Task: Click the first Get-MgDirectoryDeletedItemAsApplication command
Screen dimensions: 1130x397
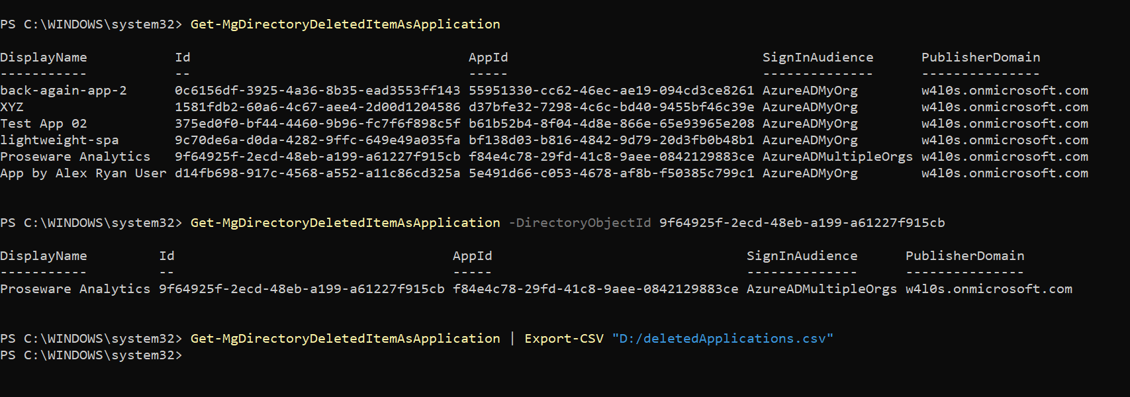Action: [x=345, y=24]
